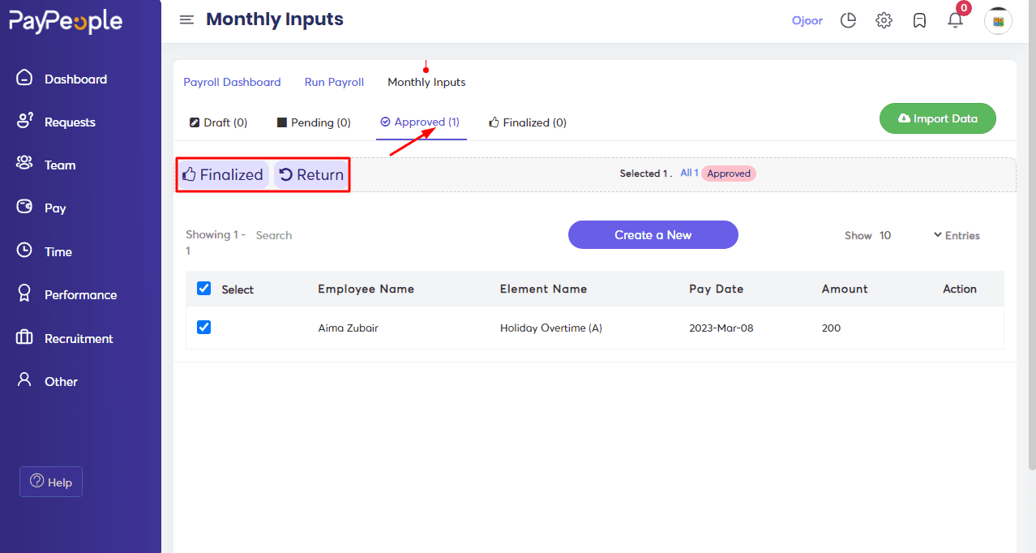Click the bookmarks icon in the header
Screen dimensions: 1036x553
(919, 20)
